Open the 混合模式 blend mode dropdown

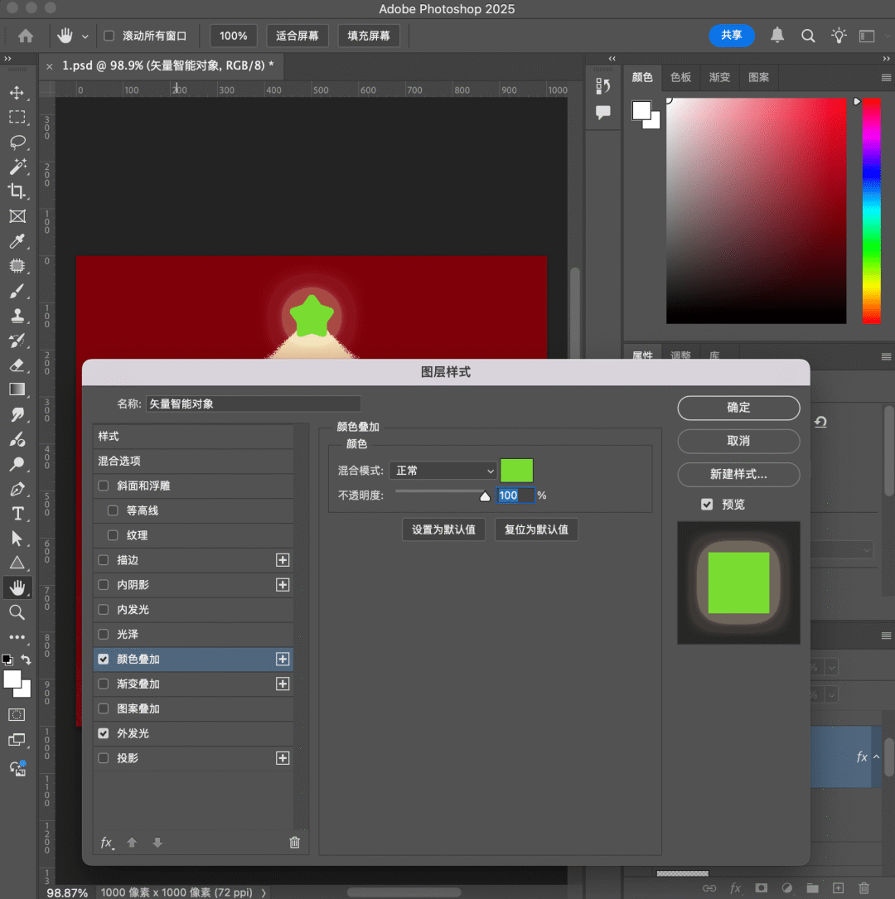[443, 471]
